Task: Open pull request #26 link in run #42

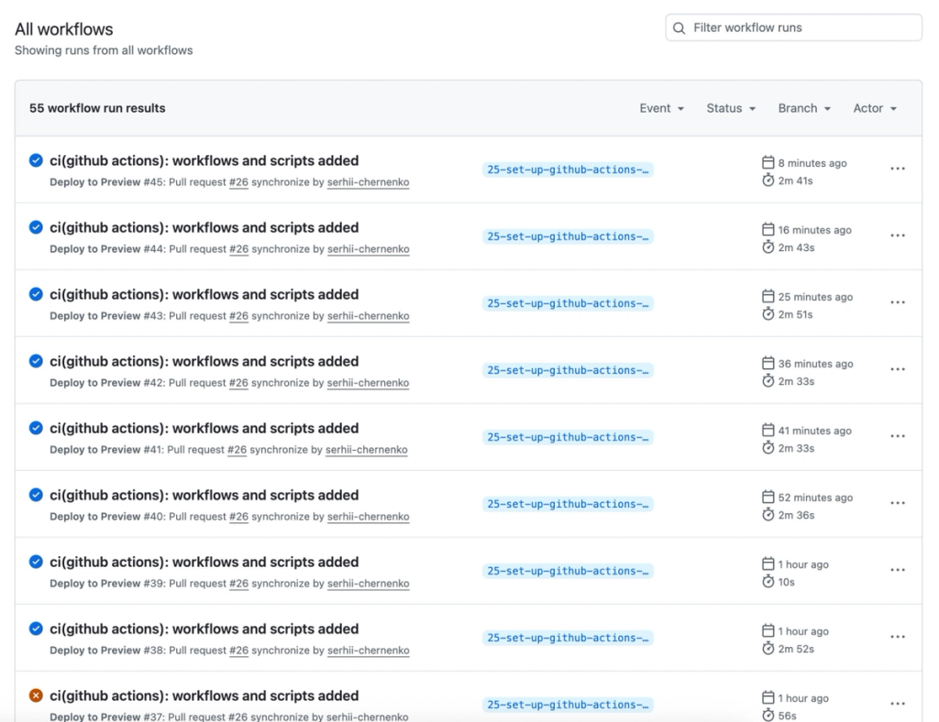Action: (238, 383)
